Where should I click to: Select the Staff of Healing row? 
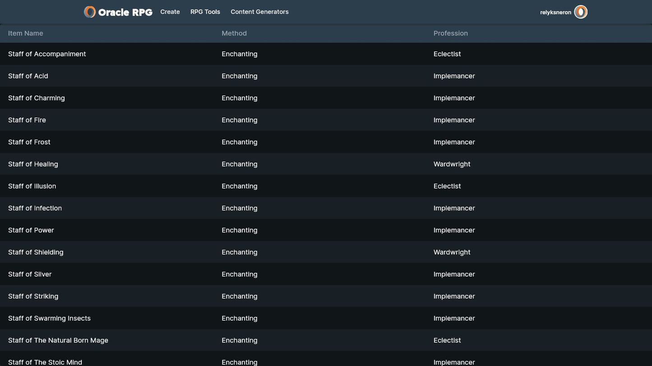point(33,164)
